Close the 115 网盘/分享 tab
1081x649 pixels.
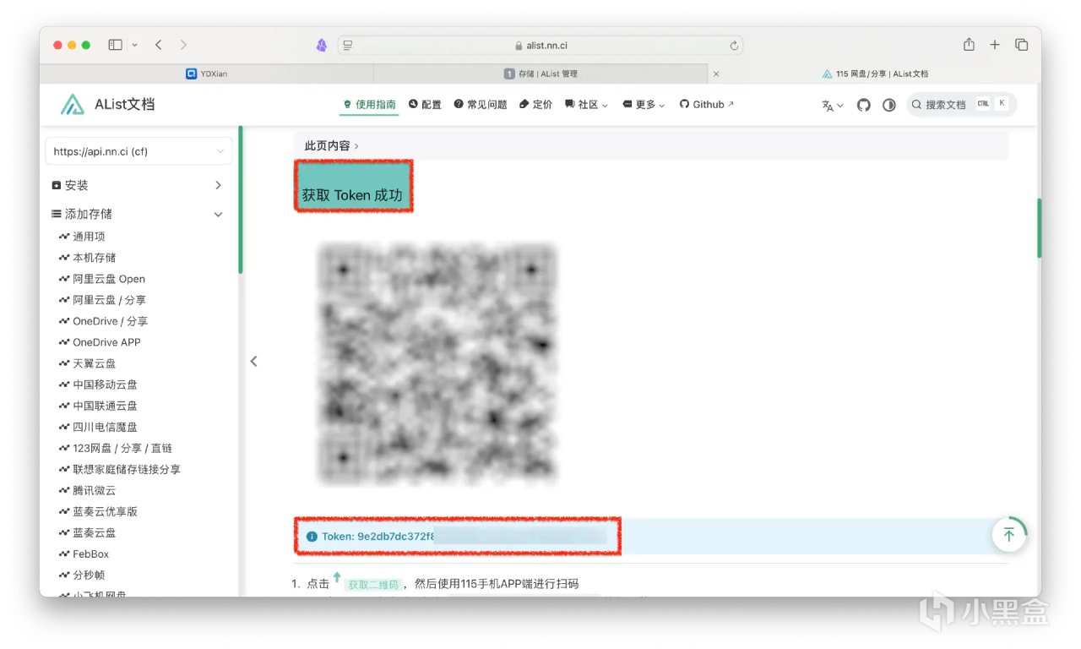click(716, 74)
